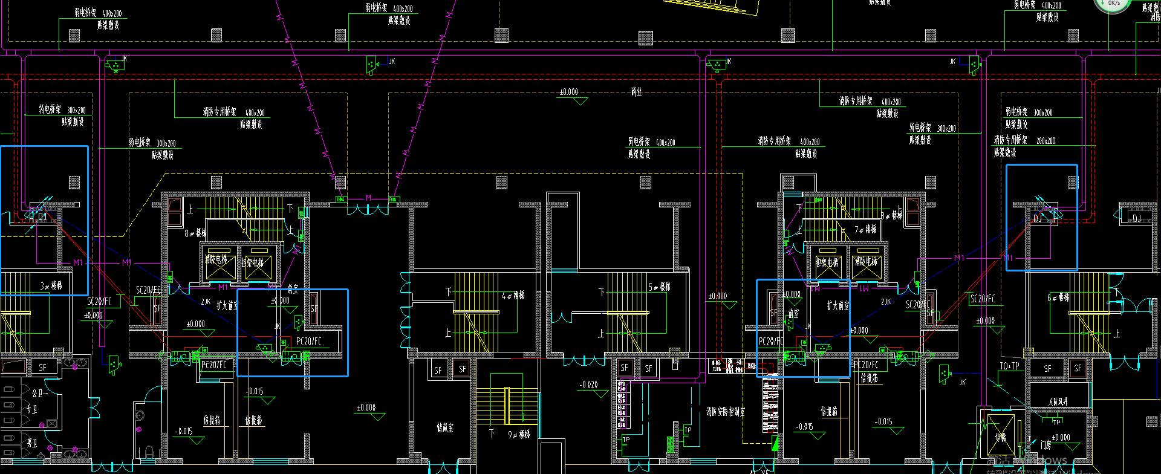Select the 8#楼梯 stair label

pyautogui.click(x=195, y=233)
